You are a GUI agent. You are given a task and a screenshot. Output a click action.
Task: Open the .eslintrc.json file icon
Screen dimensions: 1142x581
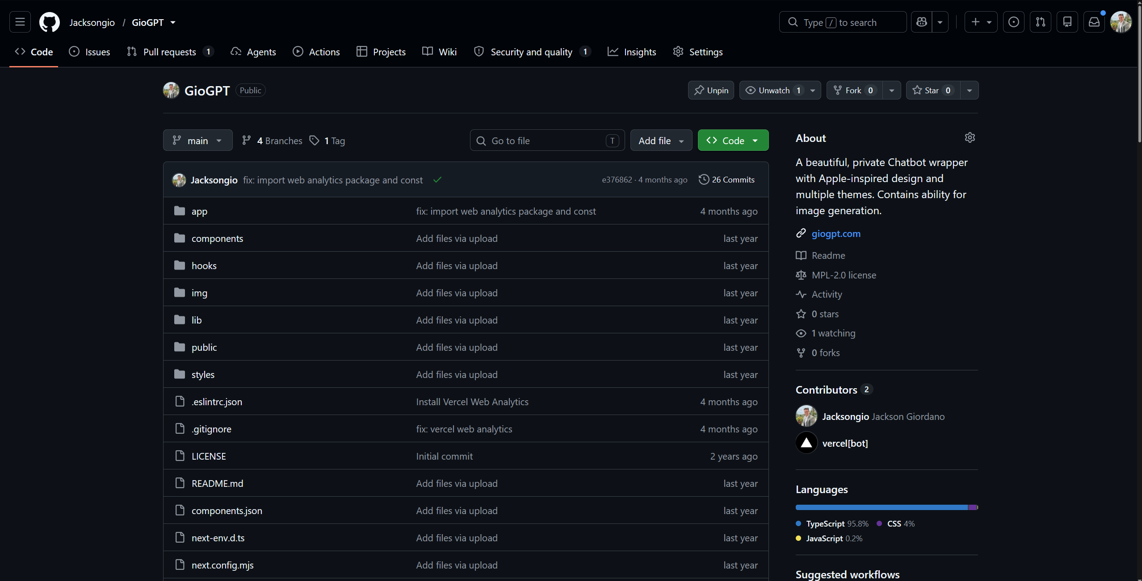click(x=180, y=402)
